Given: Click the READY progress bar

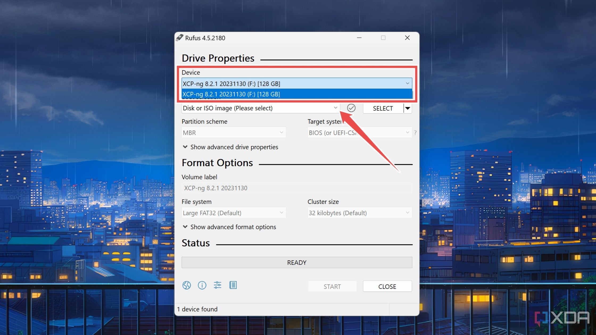Looking at the screenshot, I should (297, 262).
